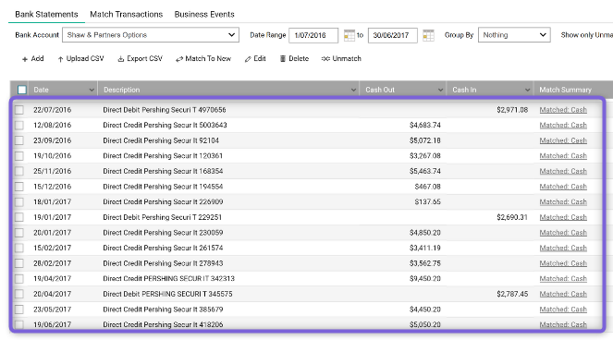Open Matched: Cash link for 19/01/2017
613x340 pixels.
(563, 217)
